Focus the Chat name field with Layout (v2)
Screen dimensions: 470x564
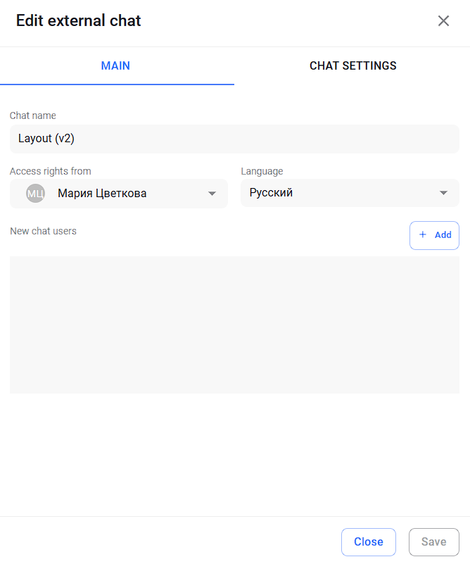pos(234,139)
